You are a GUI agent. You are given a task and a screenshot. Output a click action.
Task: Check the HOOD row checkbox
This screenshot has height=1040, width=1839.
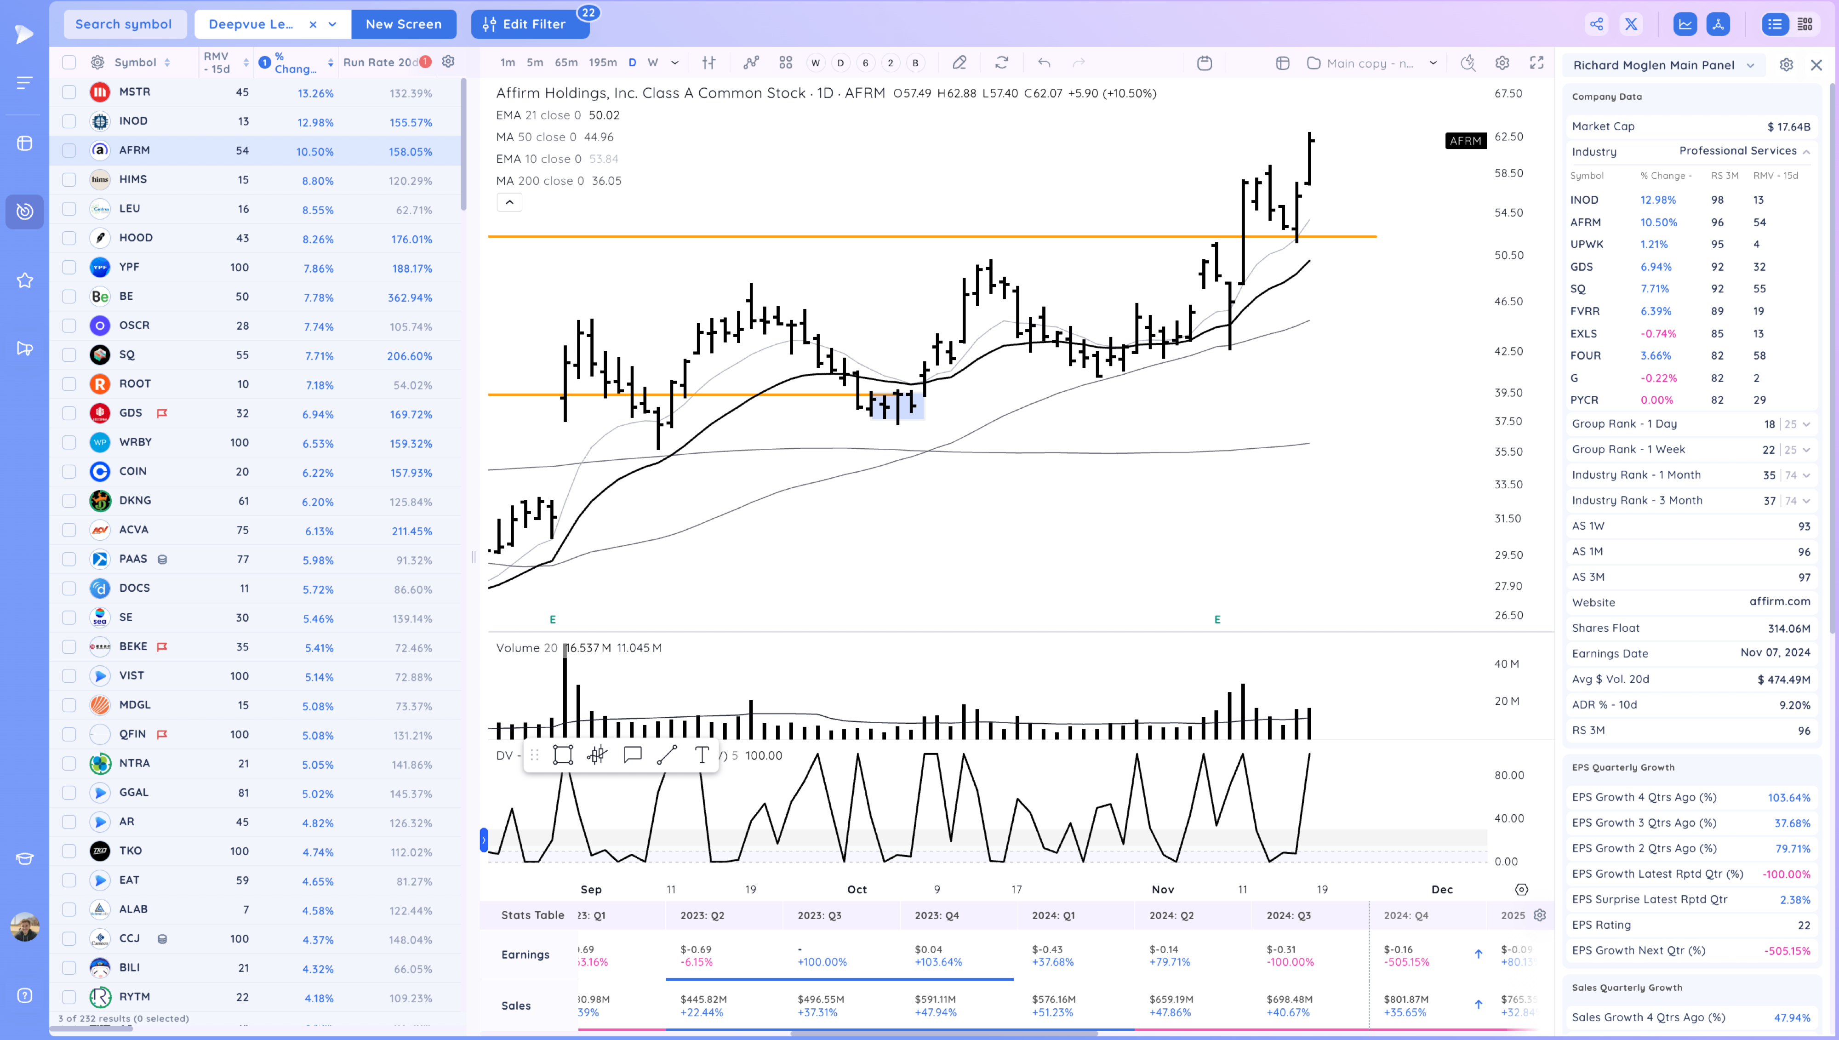(69, 238)
